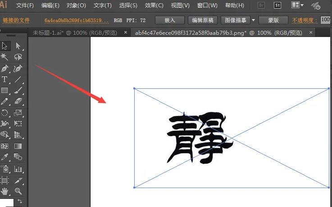Select the Zoom tool

[18, 191]
